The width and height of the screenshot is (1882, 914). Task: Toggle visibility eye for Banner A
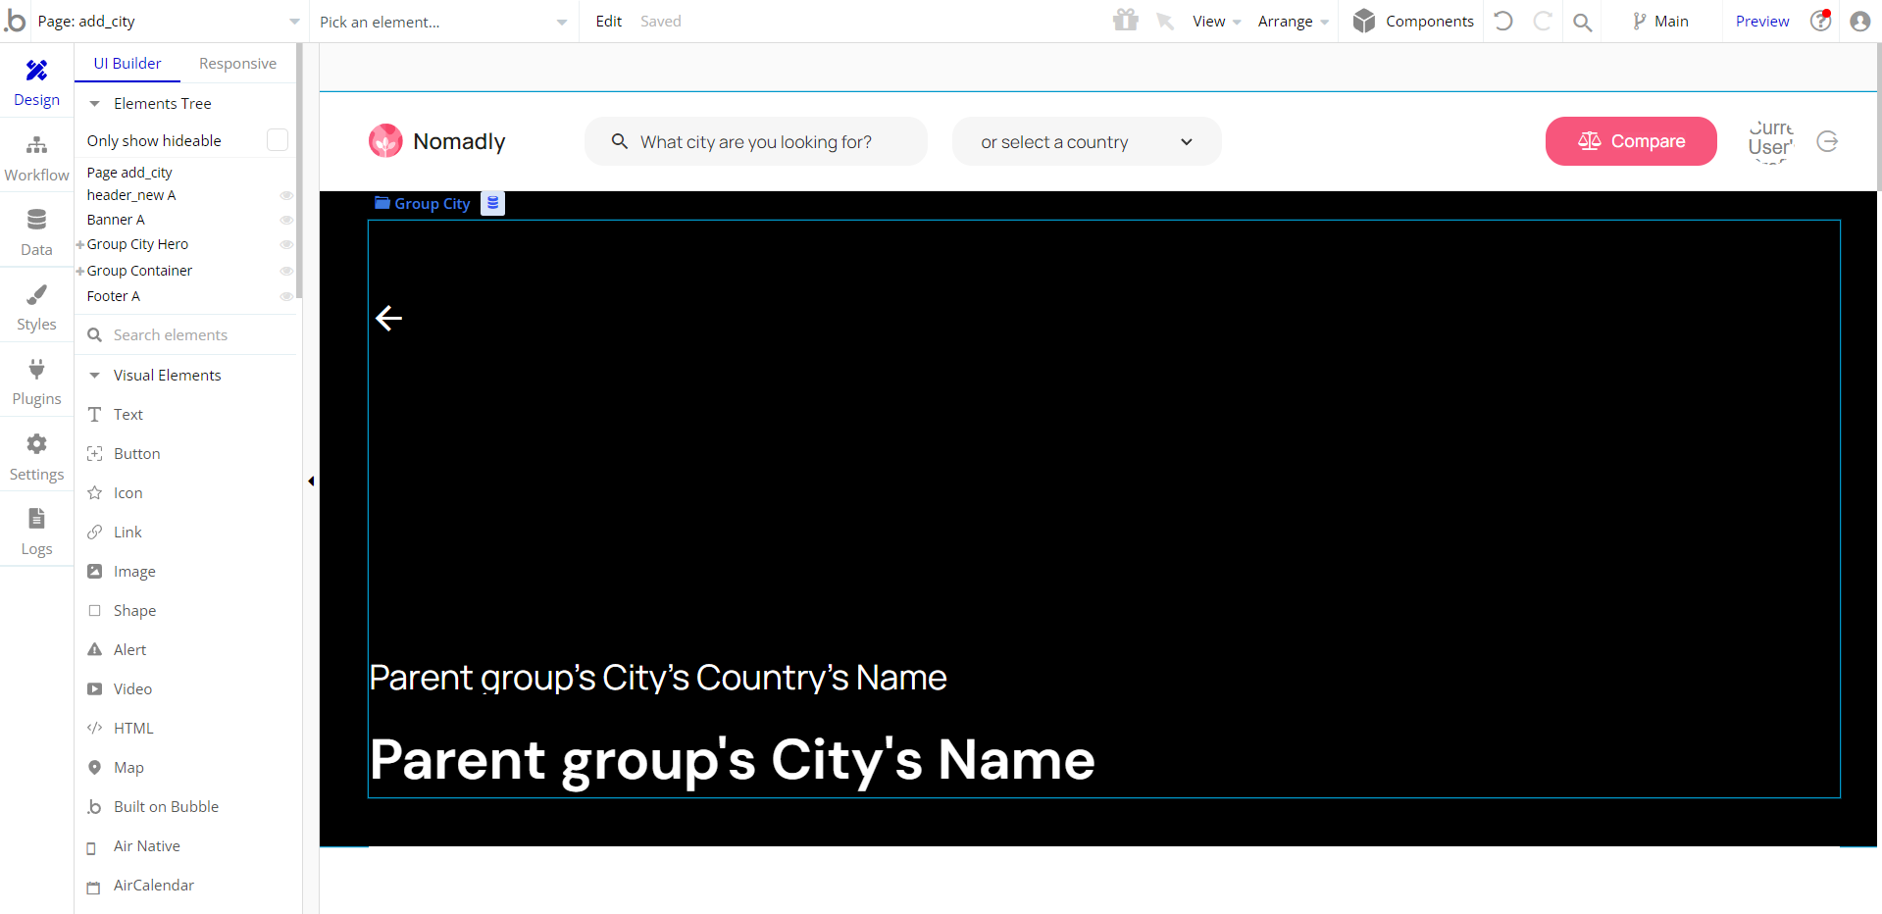(x=286, y=220)
